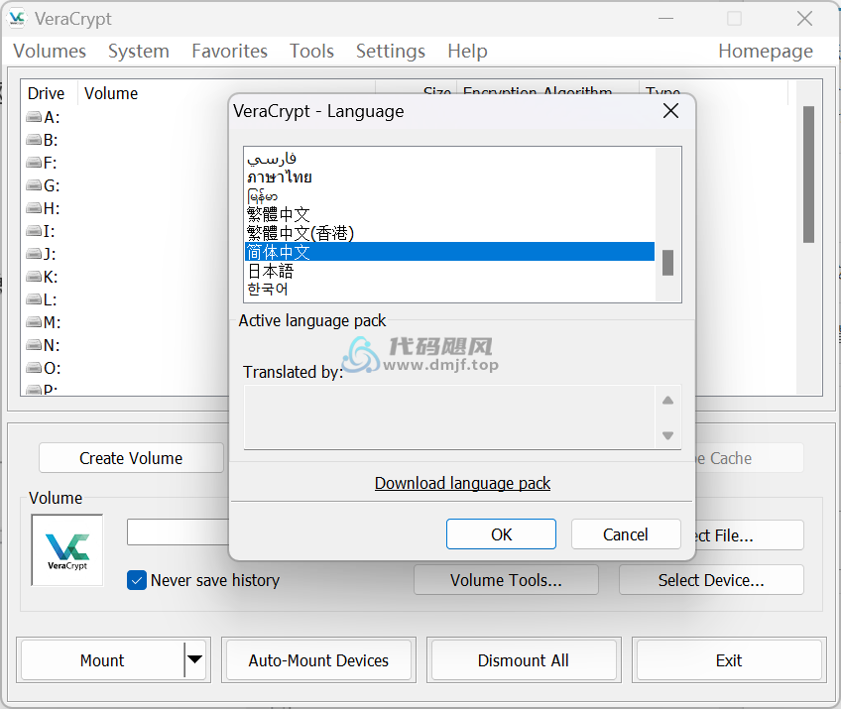
Task: Click the Mount button
Action: coord(102,659)
